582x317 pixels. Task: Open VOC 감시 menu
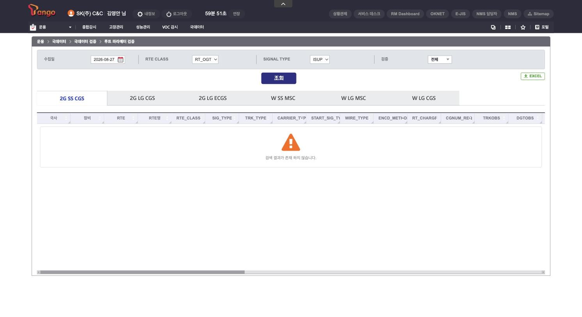[170, 27]
